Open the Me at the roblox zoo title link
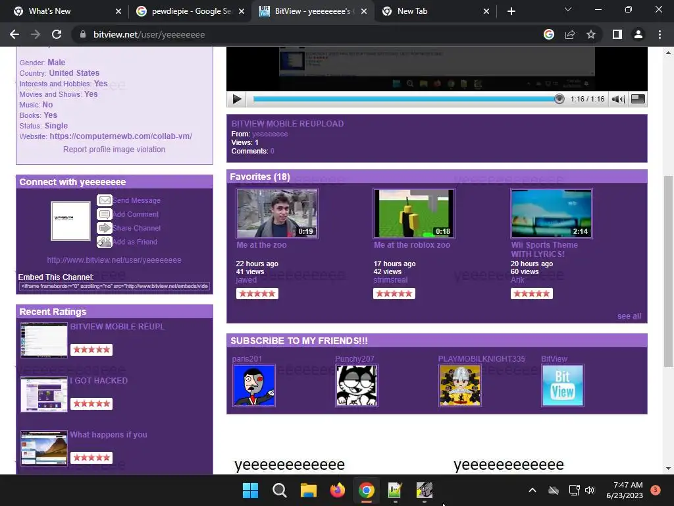The height and width of the screenshot is (506, 674). click(x=412, y=245)
